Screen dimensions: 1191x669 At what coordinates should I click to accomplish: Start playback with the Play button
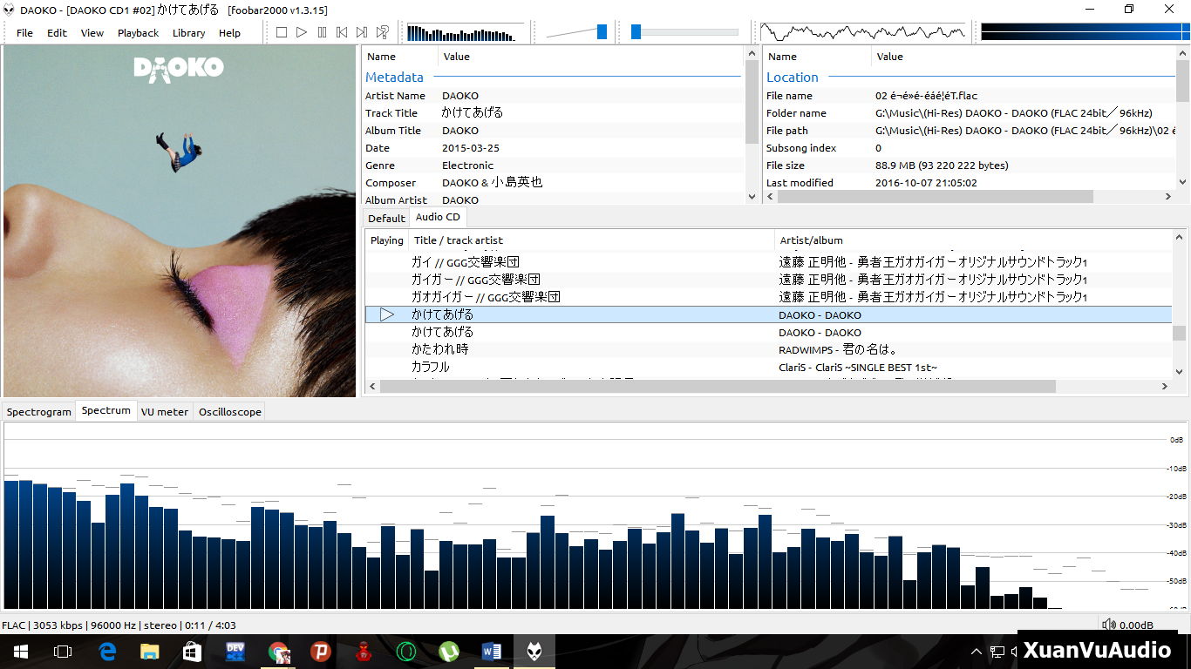(x=302, y=32)
